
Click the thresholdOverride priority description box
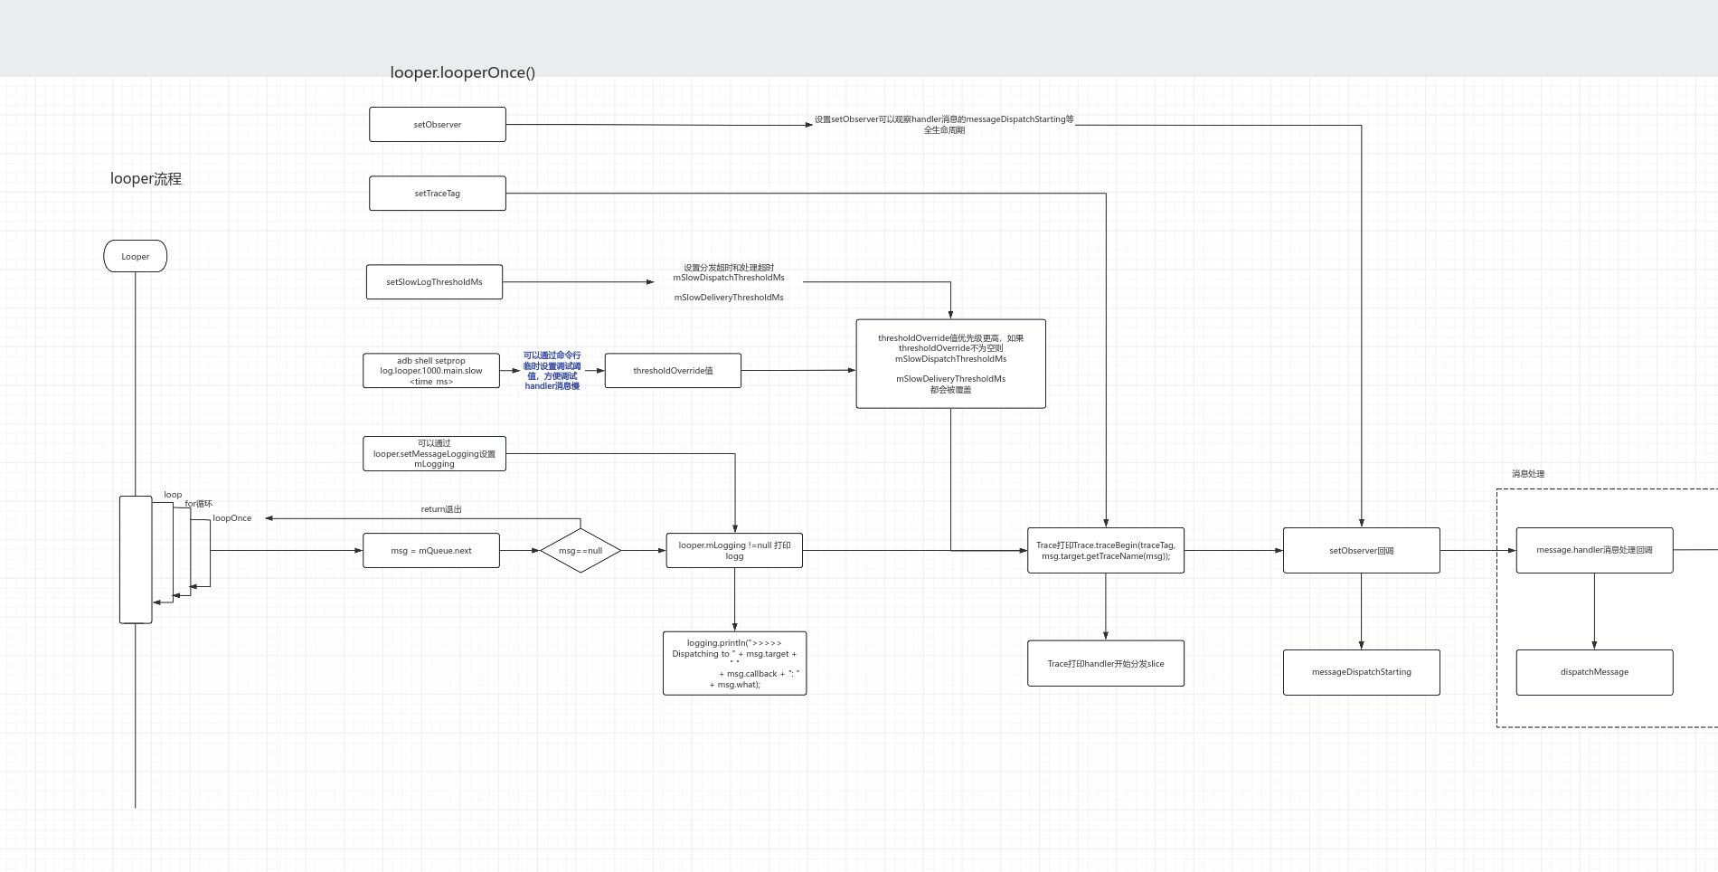click(950, 364)
